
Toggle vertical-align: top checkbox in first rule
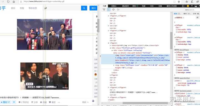coord(177,32)
